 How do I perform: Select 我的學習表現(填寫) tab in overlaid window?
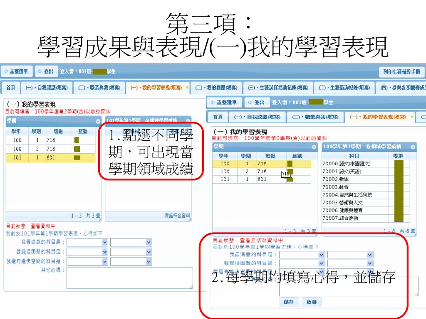378,117
